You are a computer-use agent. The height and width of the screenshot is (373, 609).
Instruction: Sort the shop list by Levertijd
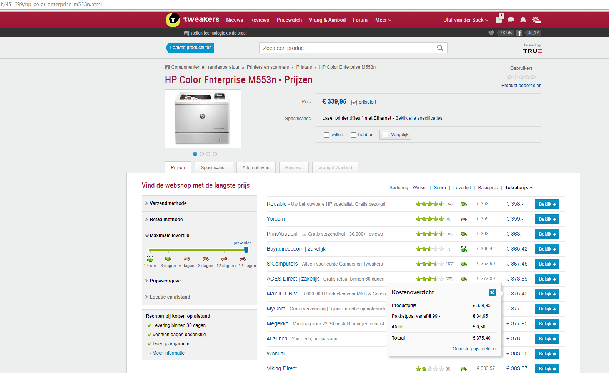pos(462,188)
